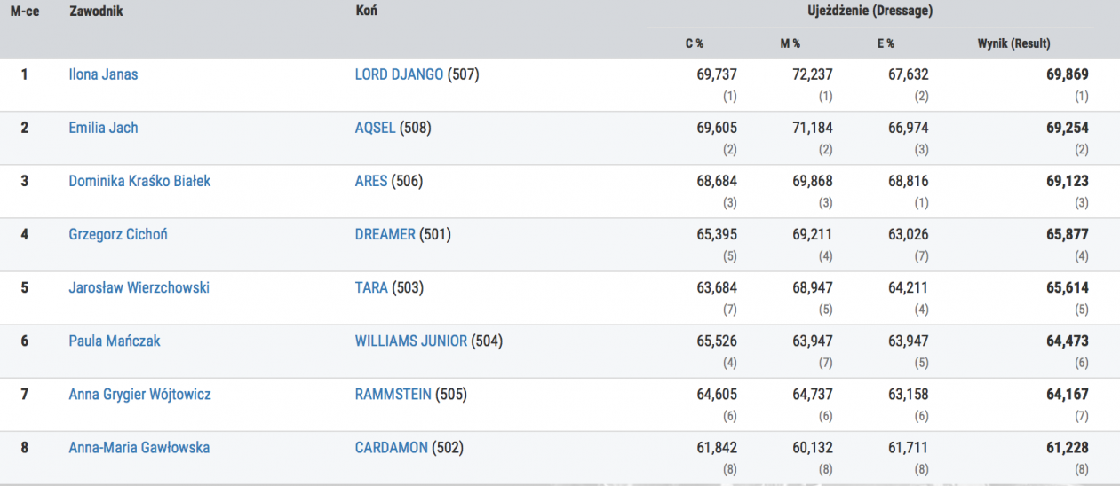
Task: Open RAMMSTEIN horse page
Action: click(393, 394)
